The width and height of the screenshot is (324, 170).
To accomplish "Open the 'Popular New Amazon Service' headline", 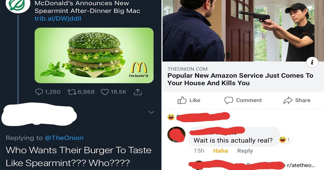I will (x=240, y=79).
